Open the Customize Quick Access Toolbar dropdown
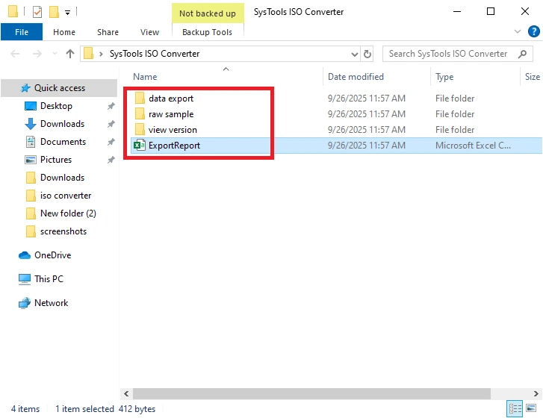 (x=67, y=13)
